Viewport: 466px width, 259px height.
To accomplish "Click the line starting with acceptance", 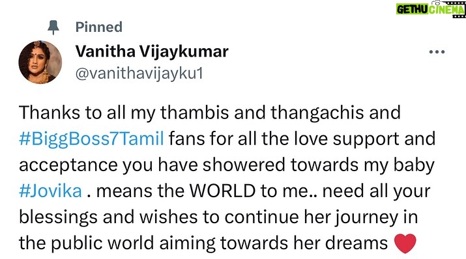I will (x=227, y=165).
